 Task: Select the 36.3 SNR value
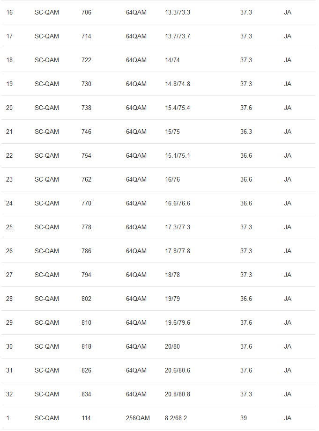pyautogui.click(x=246, y=132)
